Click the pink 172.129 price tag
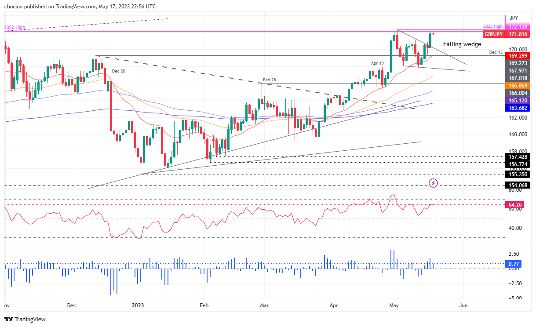Image resolution: width=536 pixels, height=327 pixels. point(520,27)
